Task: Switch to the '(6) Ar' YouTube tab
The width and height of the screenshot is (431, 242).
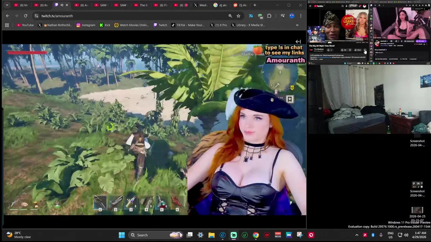Action: click(x=81, y=5)
